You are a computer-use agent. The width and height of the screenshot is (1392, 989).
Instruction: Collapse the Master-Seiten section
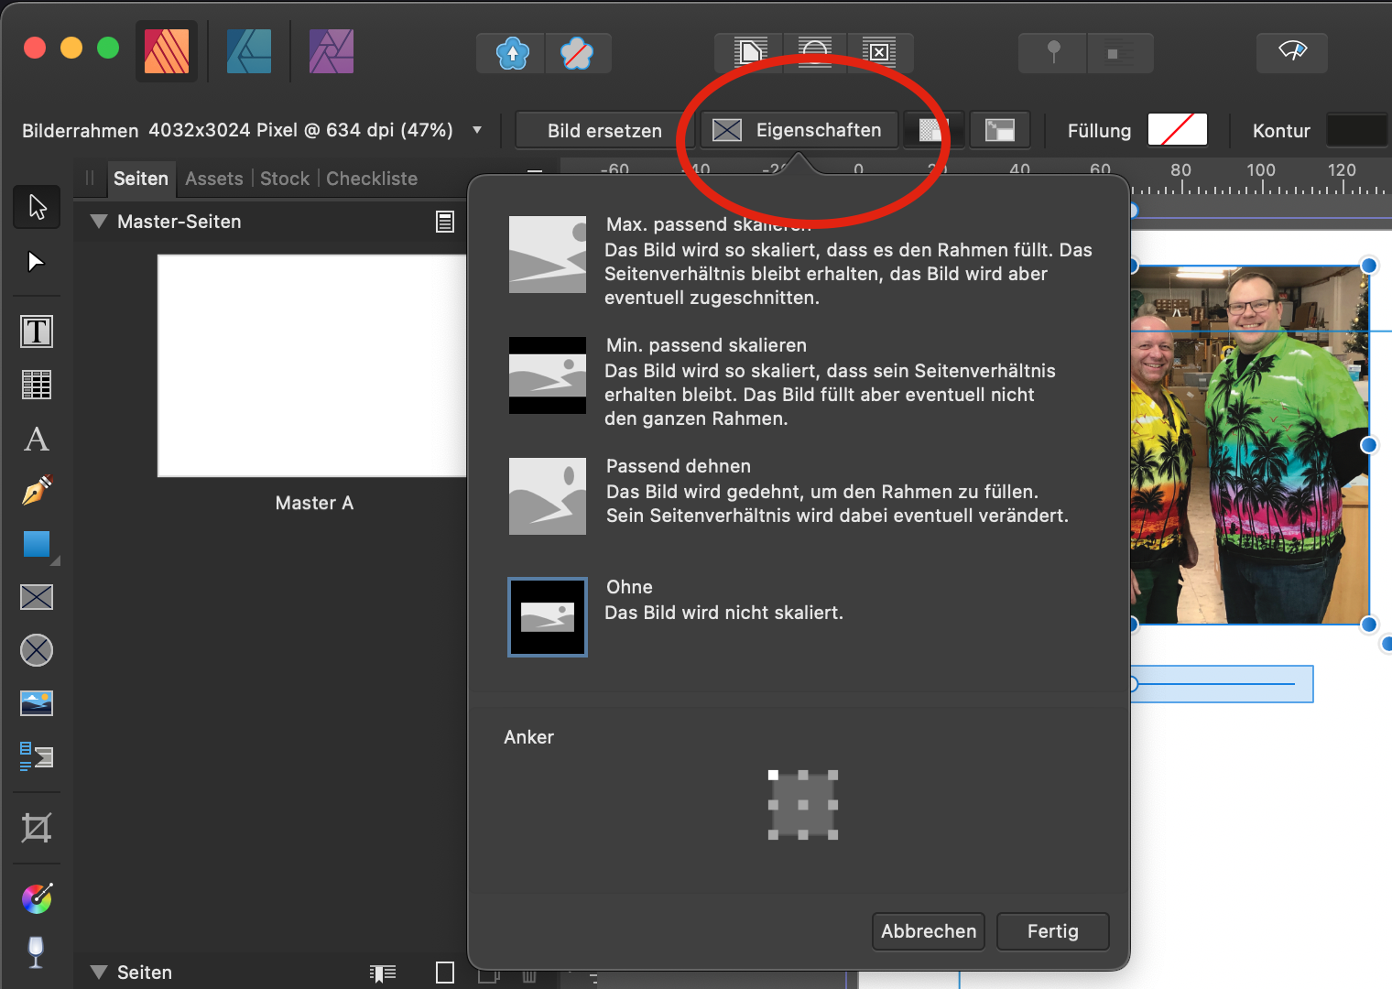click(x=99, y=222)
